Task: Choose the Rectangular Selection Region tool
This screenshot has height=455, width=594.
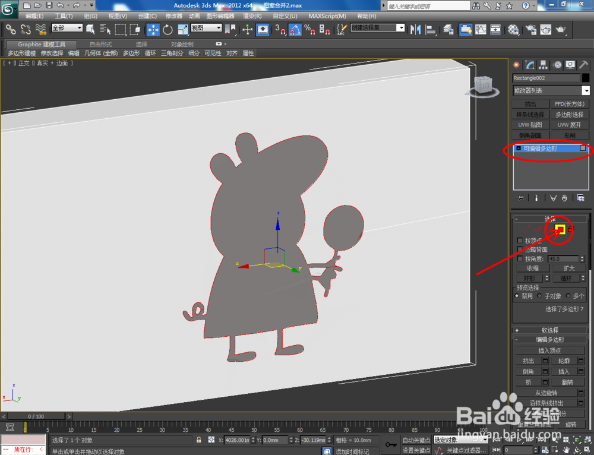Action: point(120,29)
